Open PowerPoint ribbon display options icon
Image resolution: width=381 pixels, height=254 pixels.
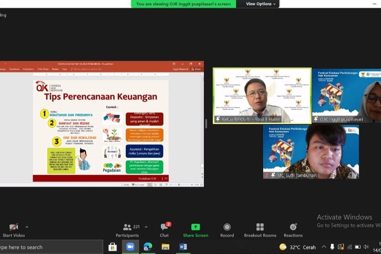tap(174, 64)
